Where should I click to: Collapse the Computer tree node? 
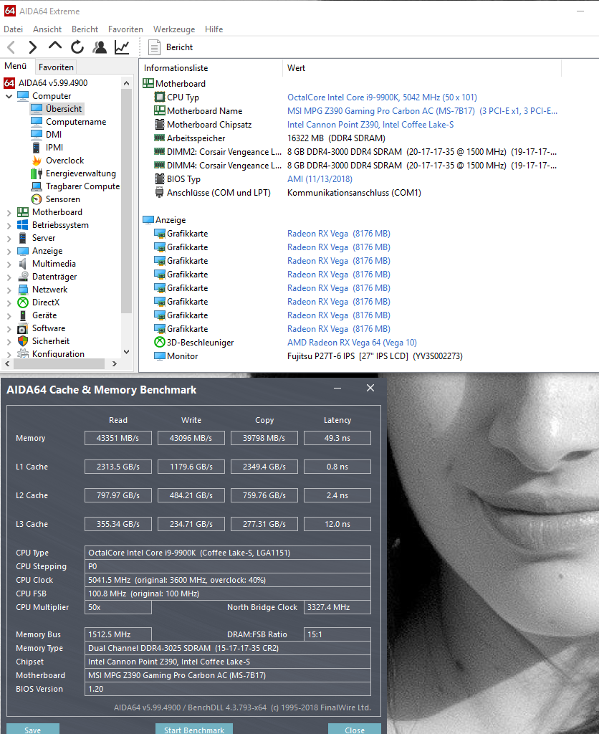tap(9, 97)
